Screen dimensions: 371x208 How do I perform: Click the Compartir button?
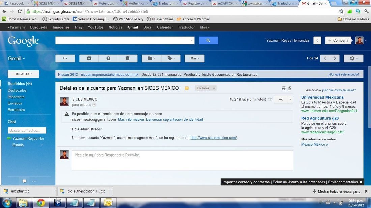[338, 40]
